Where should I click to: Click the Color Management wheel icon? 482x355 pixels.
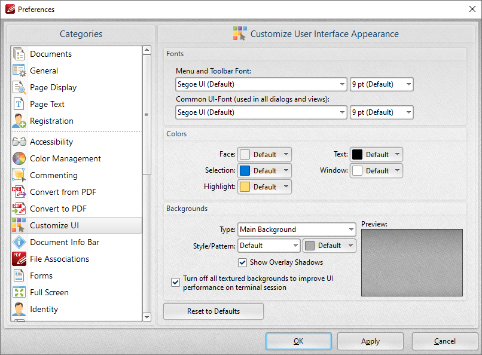tap(19, 158)
